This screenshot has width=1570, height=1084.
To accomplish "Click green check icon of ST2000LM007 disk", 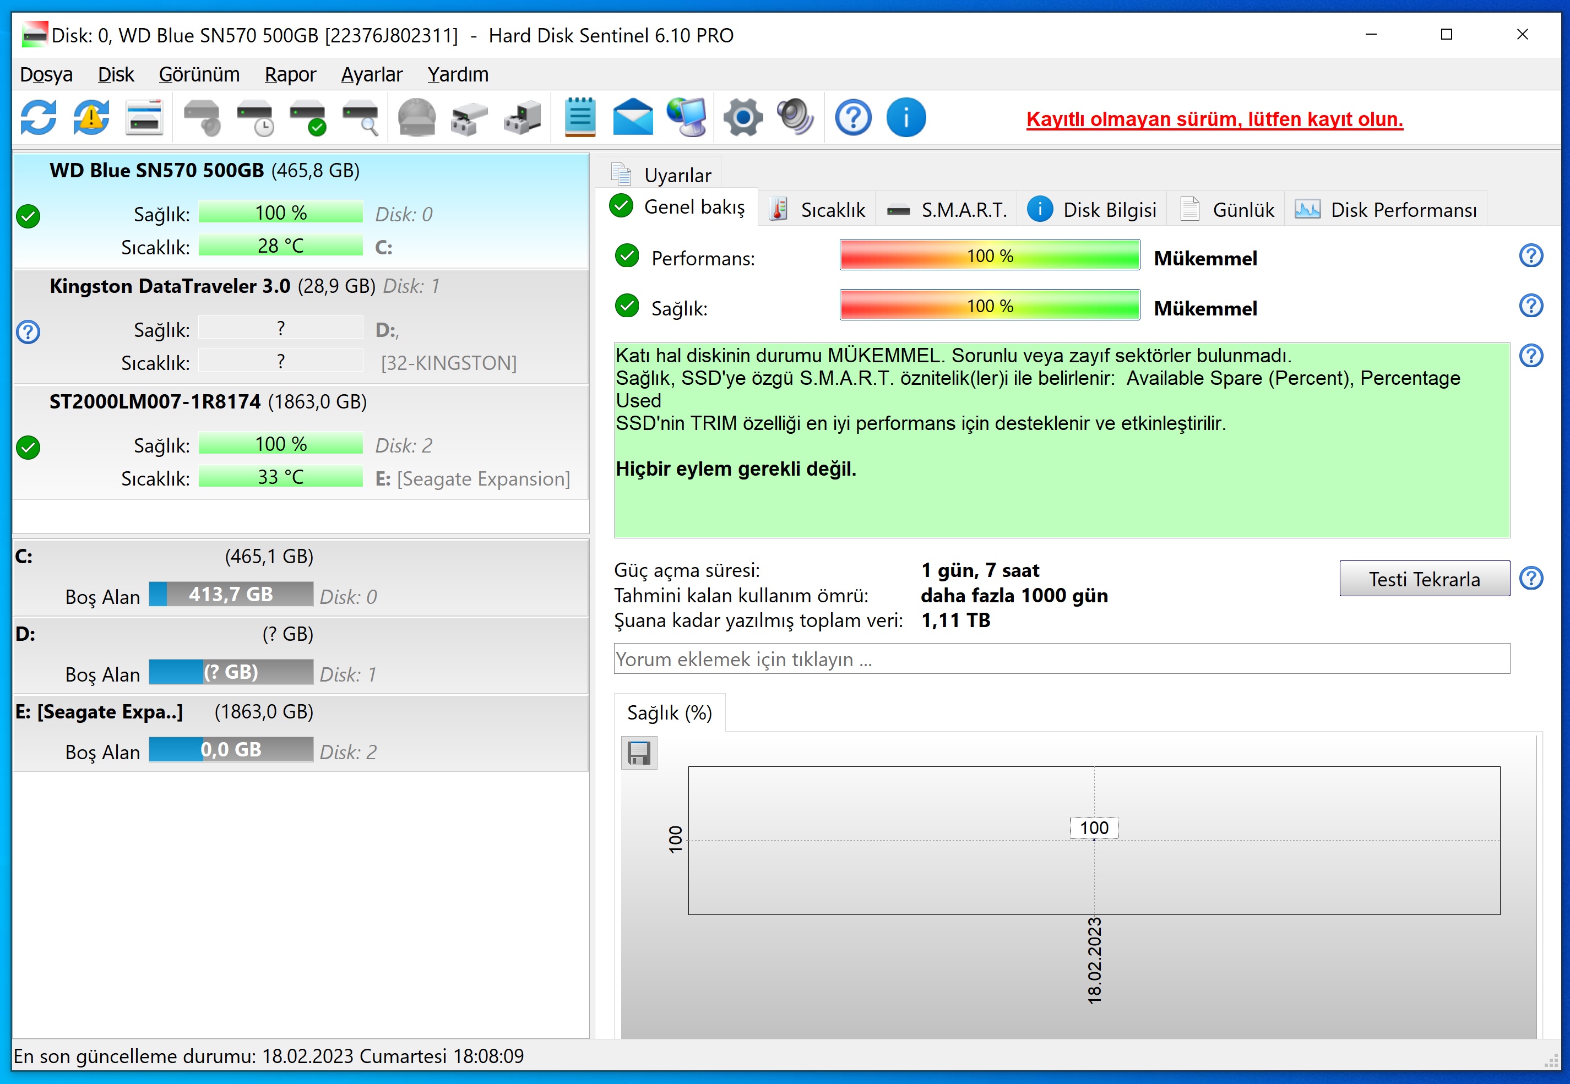I will coord(29,448).
